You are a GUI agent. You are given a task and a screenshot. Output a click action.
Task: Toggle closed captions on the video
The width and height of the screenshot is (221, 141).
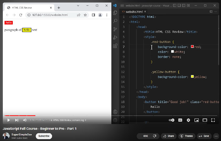pyautogui.click(x=180, y=120)
